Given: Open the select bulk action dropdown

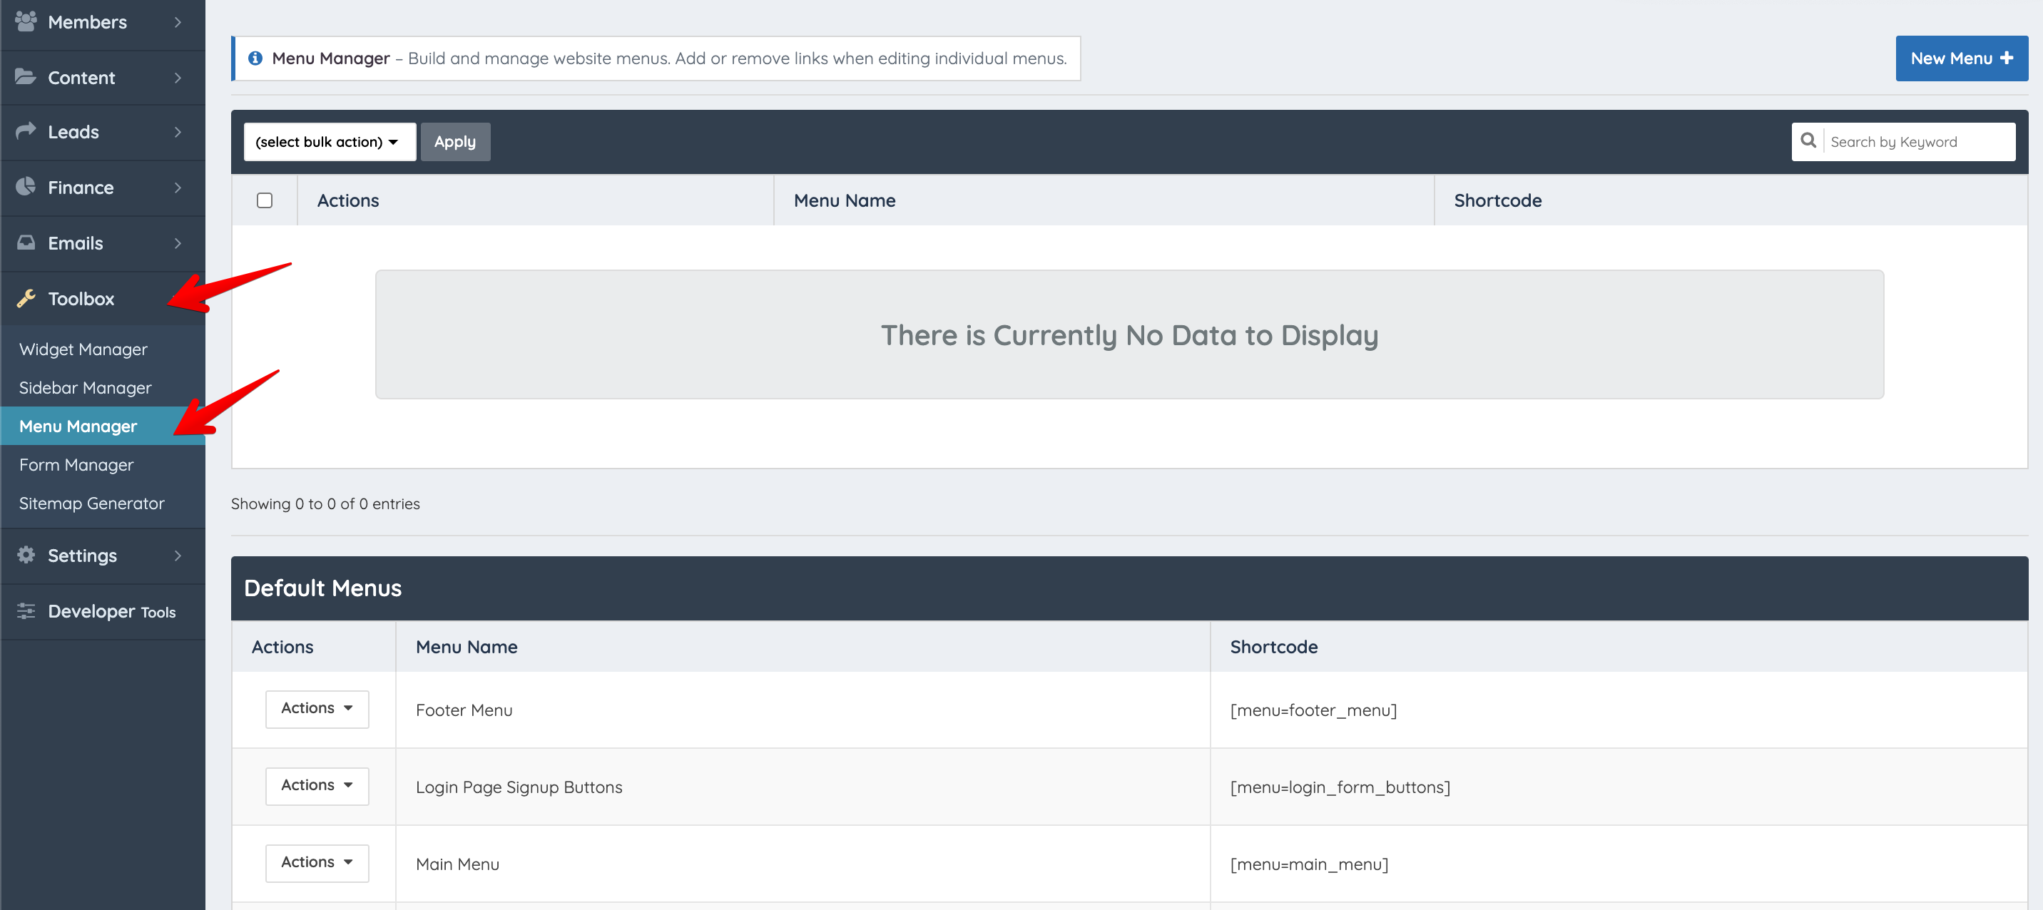Looking at the screenshot, I should 329,142.
